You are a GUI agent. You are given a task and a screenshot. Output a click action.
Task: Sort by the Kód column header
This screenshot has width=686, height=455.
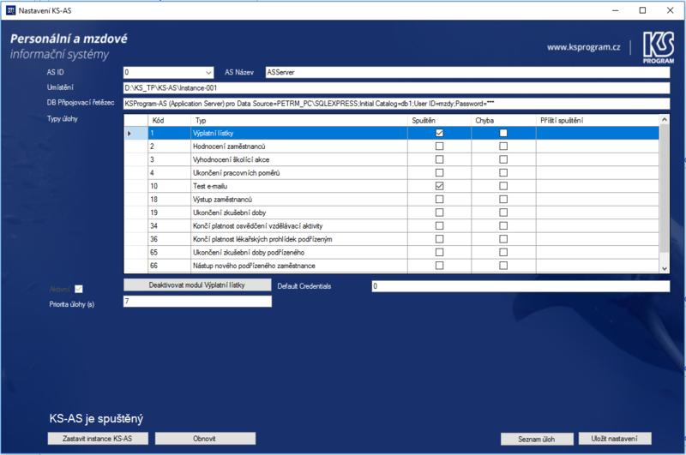click(169, 120)
